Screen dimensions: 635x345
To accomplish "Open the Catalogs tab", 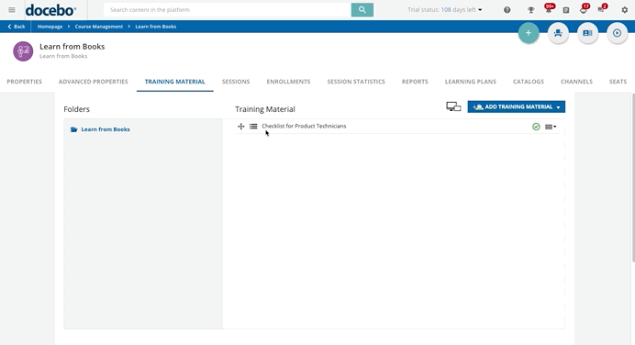I will 528,82.
